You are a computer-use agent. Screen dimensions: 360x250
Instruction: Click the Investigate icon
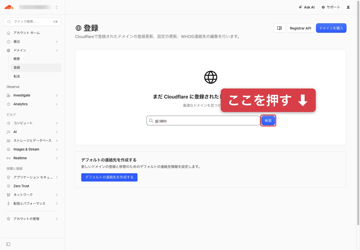[x=8, y=95]
